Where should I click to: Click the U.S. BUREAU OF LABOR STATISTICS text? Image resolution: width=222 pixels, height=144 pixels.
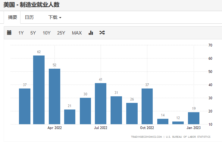(x=188, y=137)
